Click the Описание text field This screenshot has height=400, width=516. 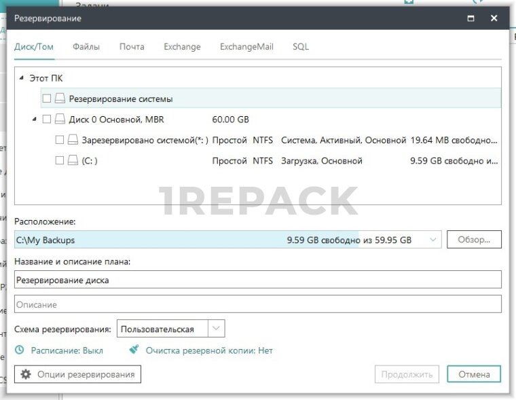[257, 305]
